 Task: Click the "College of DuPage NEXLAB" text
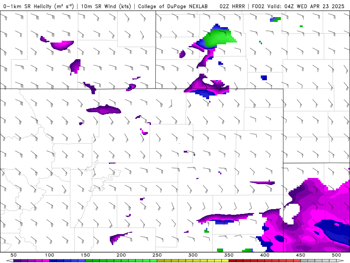173,7
